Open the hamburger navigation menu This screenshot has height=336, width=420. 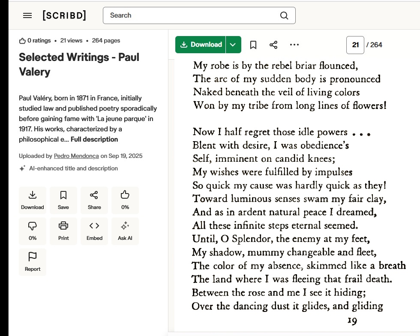tap(27, 15)
